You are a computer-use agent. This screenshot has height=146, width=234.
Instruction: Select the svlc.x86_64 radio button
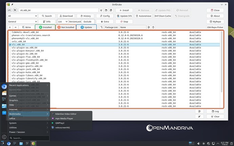[x=10, y=41]
